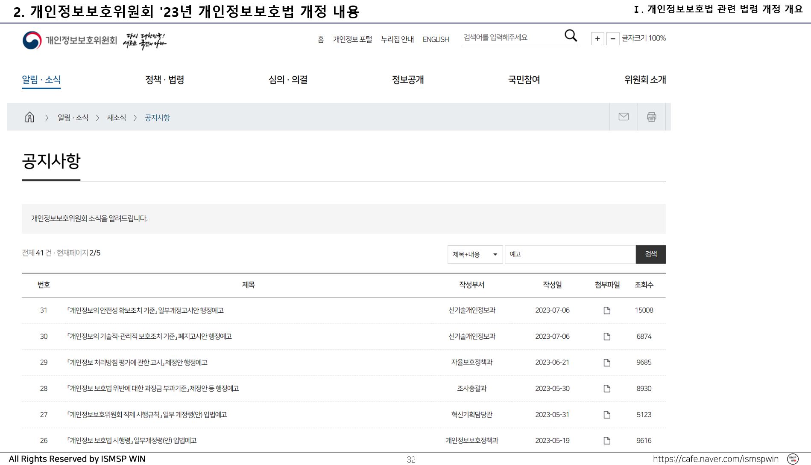
Task: Open notice 「개인정보 보호법 시행령」 일부개정령(안)
Action: point(132,441)
